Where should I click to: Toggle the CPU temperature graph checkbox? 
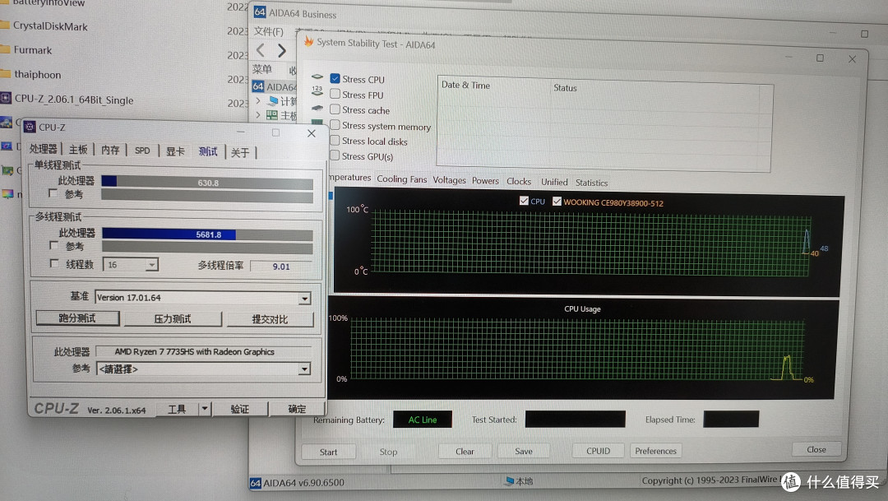pyautogui.click(x=524, y=201)
